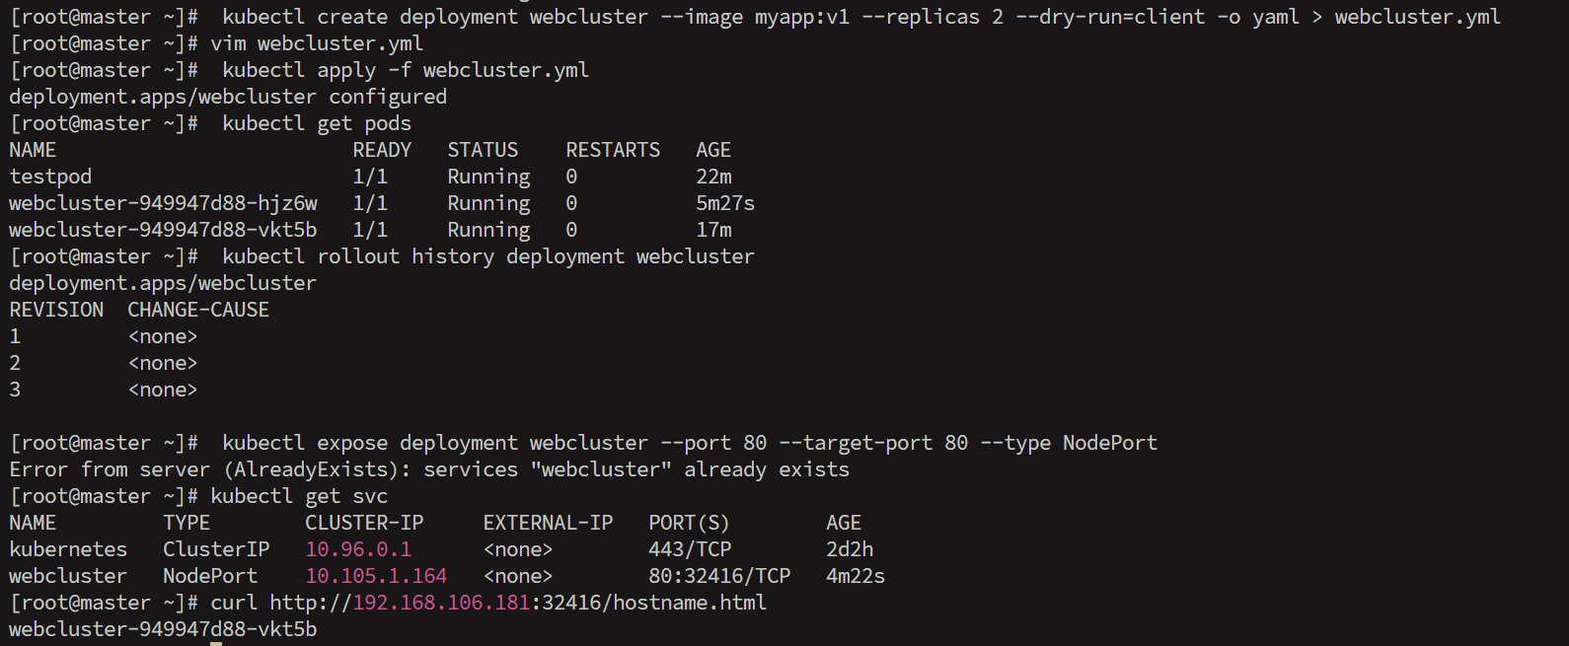Click the 443/TCP port entry

(690, 549)
